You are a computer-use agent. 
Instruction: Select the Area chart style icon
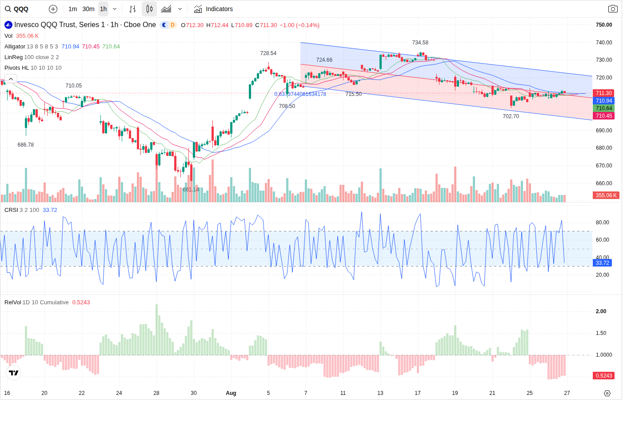[x=166, y=9]
